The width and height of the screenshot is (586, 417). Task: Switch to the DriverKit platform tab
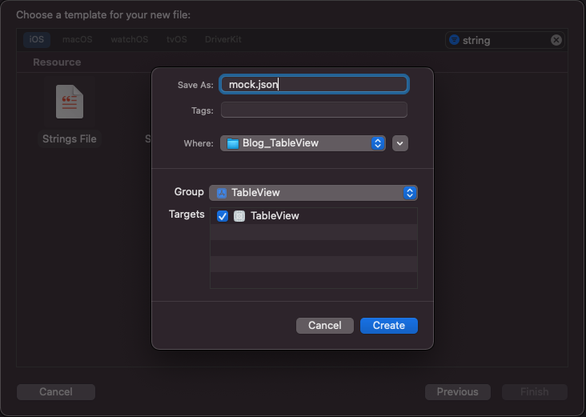[x=223, y=39]
